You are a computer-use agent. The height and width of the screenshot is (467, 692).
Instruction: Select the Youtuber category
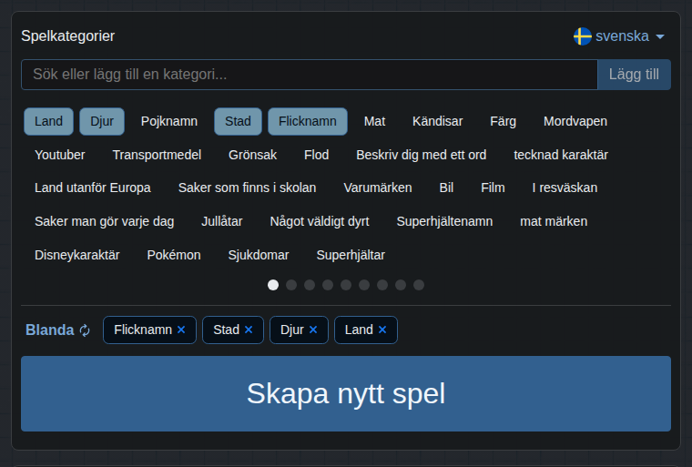(x=59, y=155)
